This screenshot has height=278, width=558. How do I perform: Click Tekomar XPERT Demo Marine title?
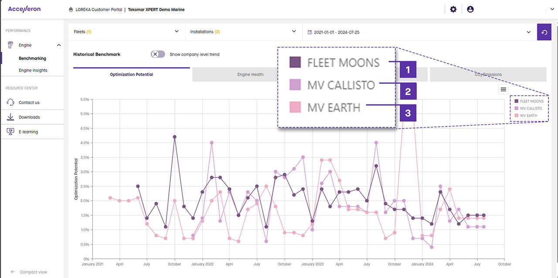(x=156, y=10)
